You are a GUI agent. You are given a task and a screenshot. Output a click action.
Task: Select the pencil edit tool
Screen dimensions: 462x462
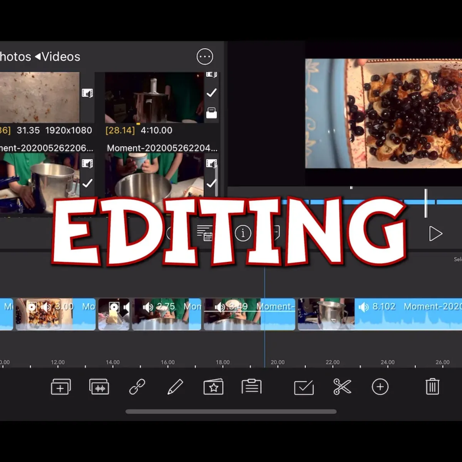(x=175, y=387)
